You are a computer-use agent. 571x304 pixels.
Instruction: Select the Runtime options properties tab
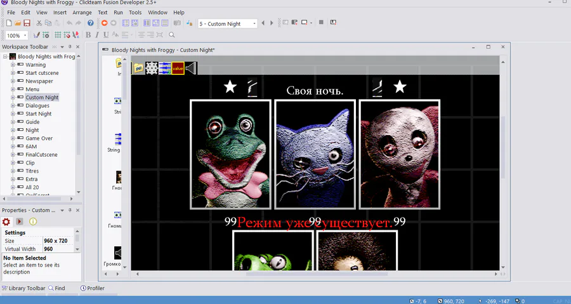coord(20,221)
